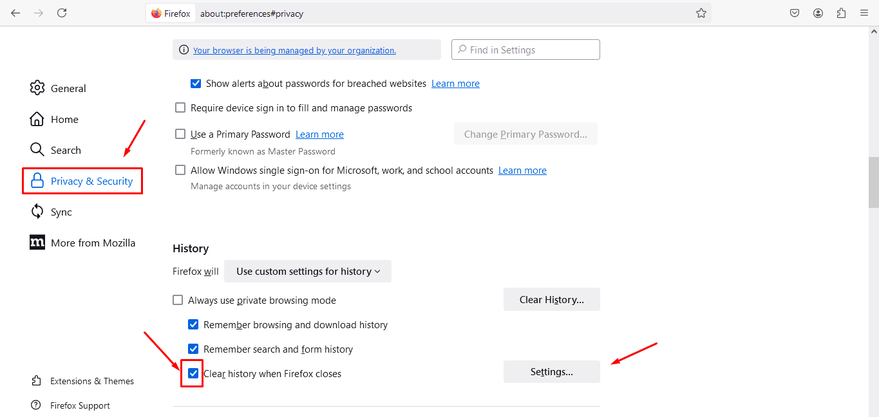Click the Extensions & Themes puzzle icon
879x417 pixels.
(36, 381)
